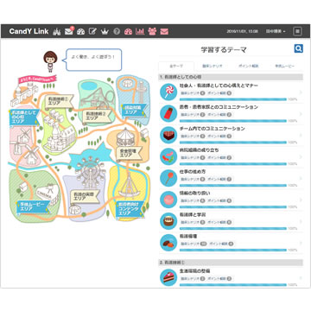
Task: Open the castle home icon in navbar
Action: coord(57,31)
